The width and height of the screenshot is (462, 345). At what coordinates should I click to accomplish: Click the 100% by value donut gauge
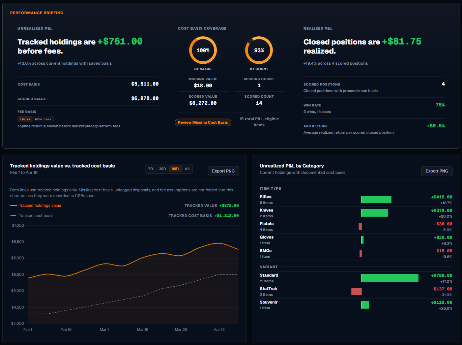click(203, 50)
